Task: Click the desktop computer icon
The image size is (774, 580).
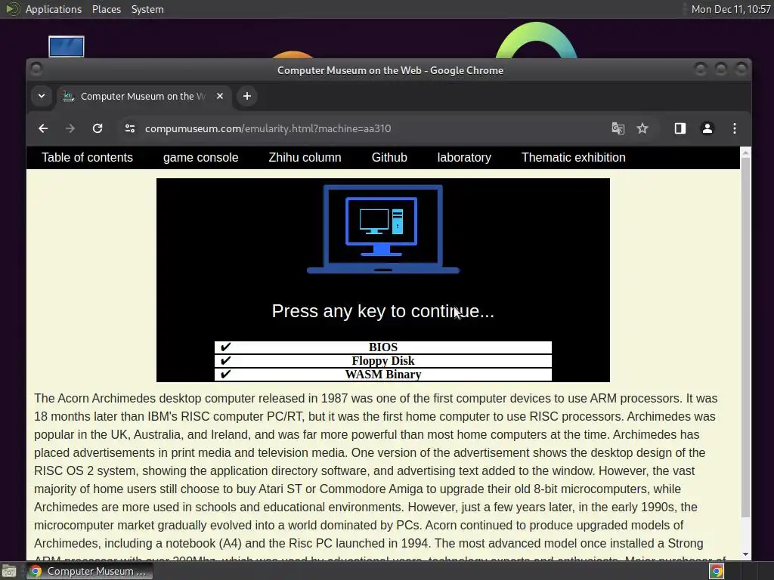Action: [x=67, y=47]
